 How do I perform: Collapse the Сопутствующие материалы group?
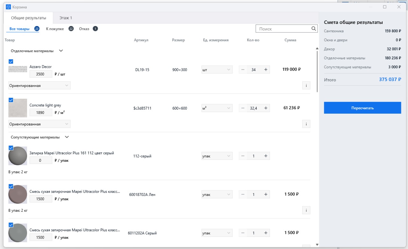click(67, 137)
